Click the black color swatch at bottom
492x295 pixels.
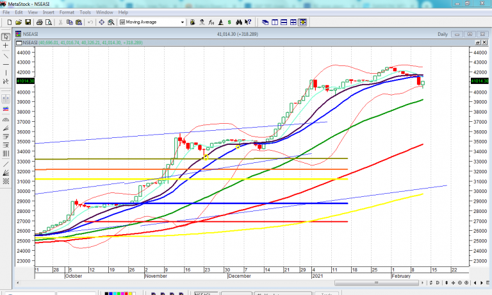coord(107,294)
